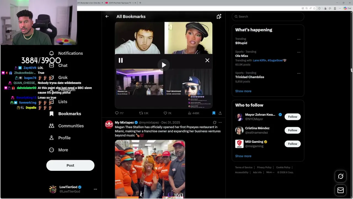Open Cristina Méndez profile name
This screenshot has width=353, height=199.
point(257,128)
